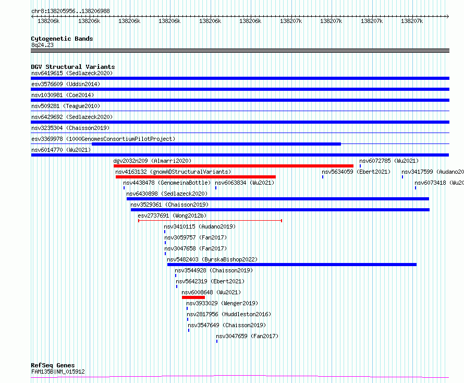Click nsv3547649 (Chaisson2019) label
This screenshot has width=464, height=383.
[x=227, y=325]
